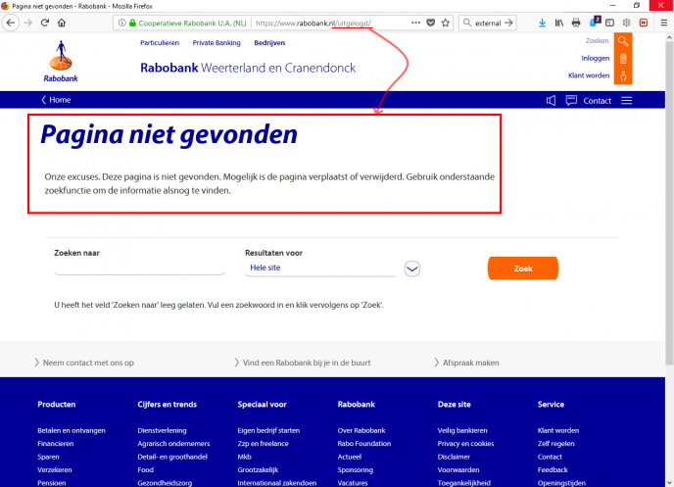Click the Inloggen link
The width and height of the screenshot is (674, 487).
point(596,58)
